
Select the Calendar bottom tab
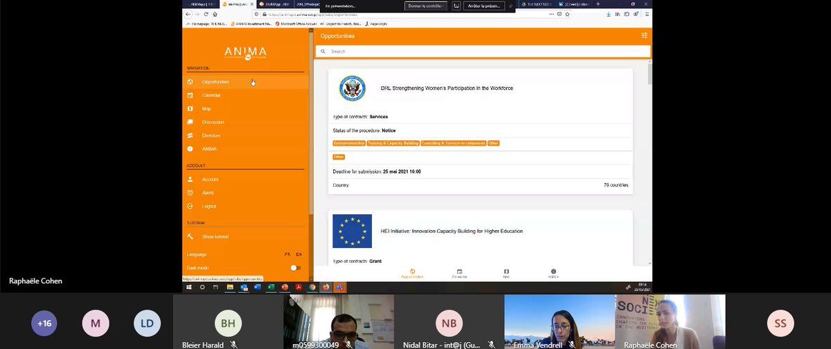(459, 274)
